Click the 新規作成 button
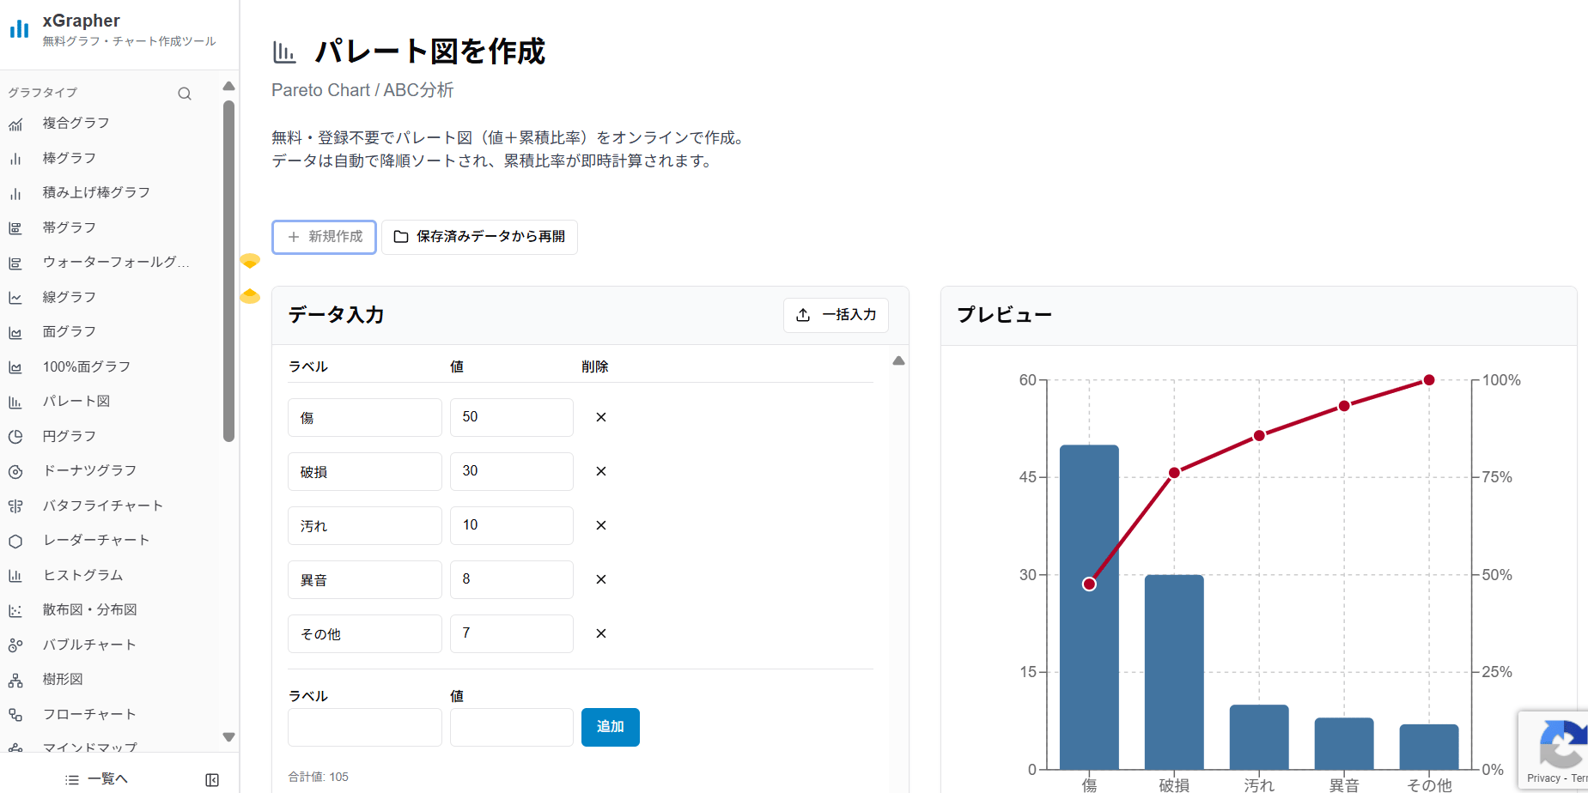 click(325, 237)
